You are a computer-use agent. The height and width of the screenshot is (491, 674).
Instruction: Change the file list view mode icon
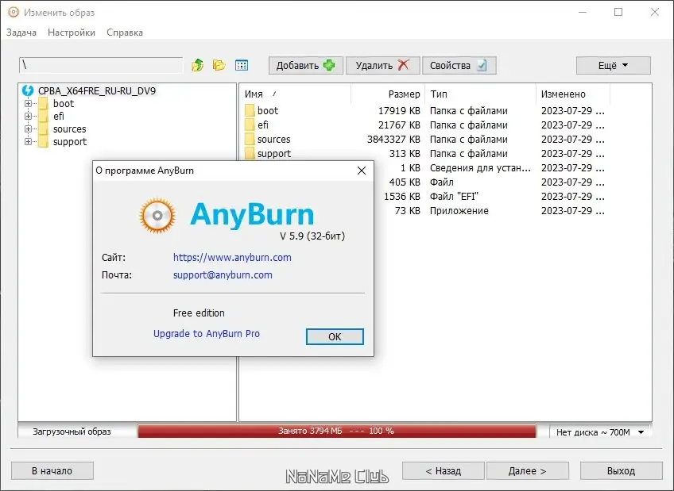[x=242, y=65]
